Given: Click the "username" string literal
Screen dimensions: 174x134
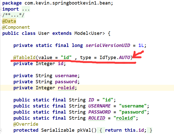Looking at the screenshot, I should tap(133, 106).
